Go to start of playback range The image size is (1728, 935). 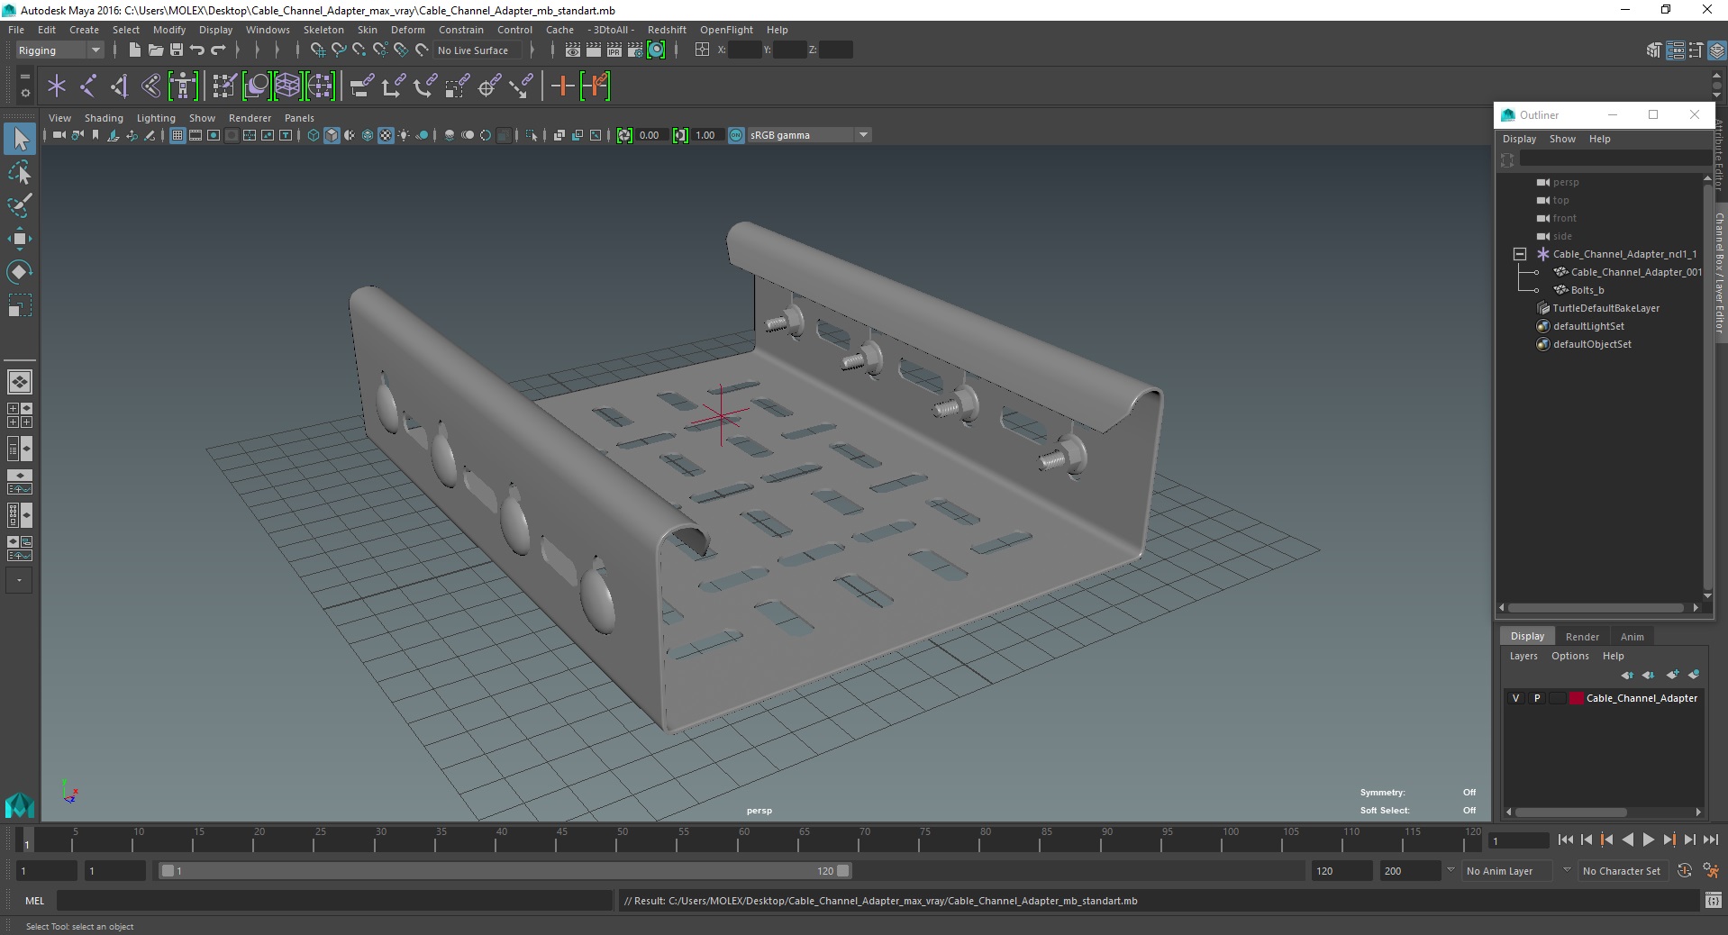coord(1565,840)
